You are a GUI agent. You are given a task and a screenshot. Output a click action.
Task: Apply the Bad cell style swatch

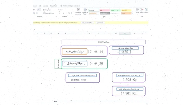click(x=104, y=10)
